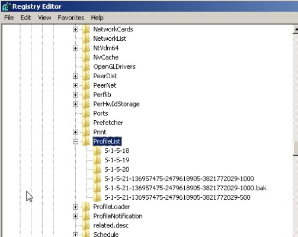Expand the ProfileLoader key
Viewport: 298px width, 237px height.
75,207
